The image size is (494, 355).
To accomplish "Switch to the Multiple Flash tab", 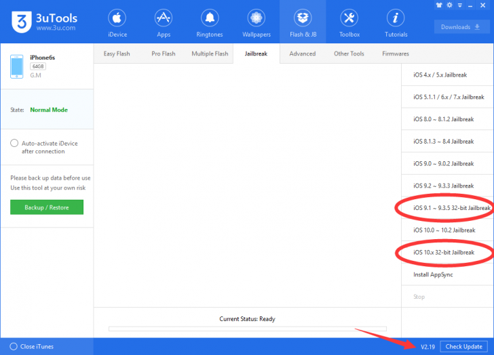I will point(210,54).
